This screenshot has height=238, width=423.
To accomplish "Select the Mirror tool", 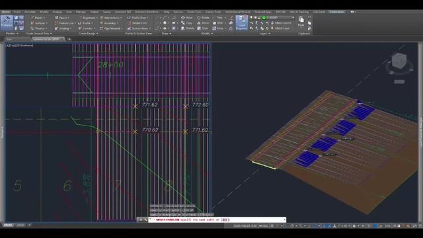I will (203, 23).
